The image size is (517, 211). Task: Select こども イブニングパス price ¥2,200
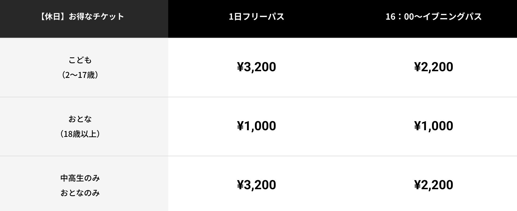click(x=434, y=67)
